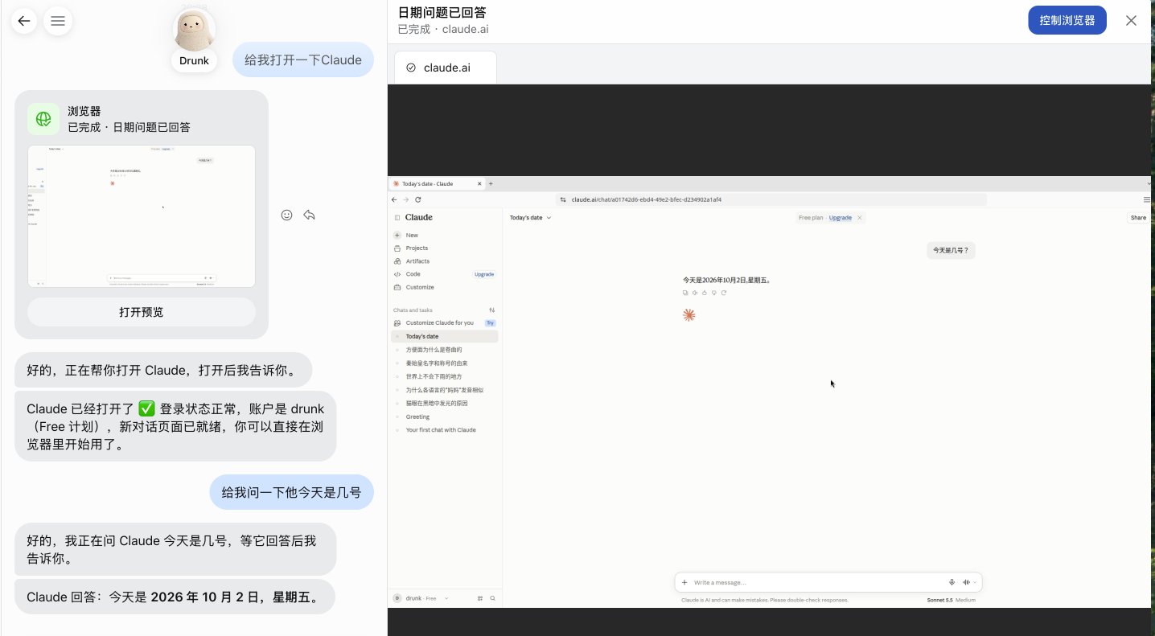Click the browser preview thumbnail in chat
The height and width of the screenshot is (636, 1155).
pos(142,216)
